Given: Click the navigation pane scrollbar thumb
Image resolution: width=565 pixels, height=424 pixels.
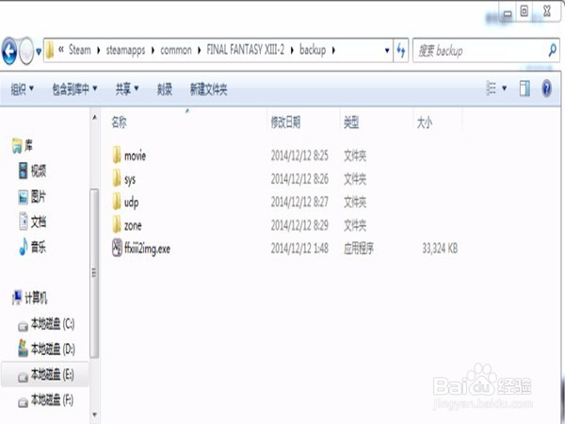Looking at the screenshot, I should tap(94, 273).
